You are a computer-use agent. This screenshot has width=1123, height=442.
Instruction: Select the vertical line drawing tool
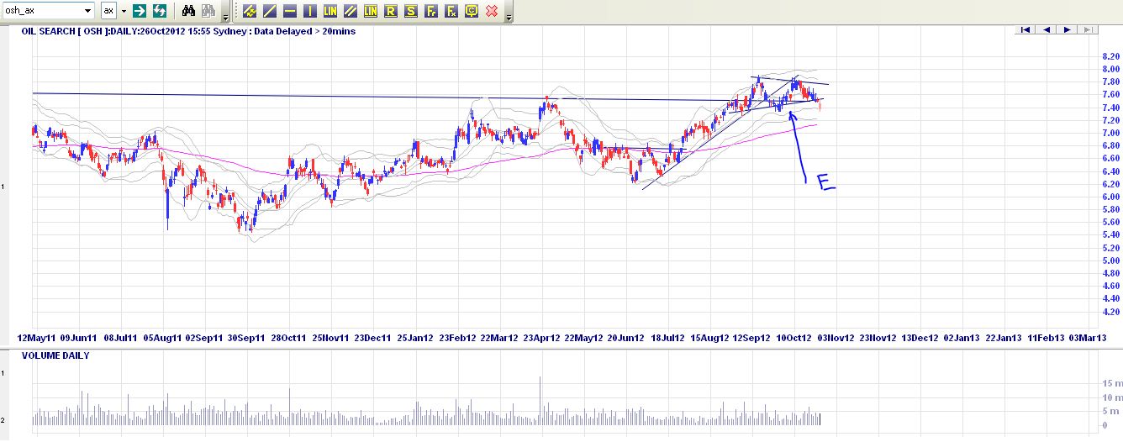coord(310,11)
